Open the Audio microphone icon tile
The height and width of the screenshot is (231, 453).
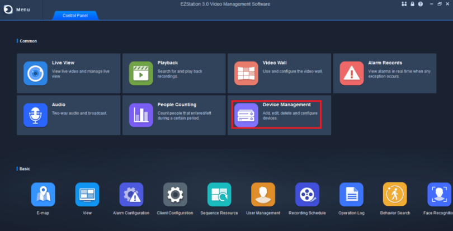[x=35, y=115]
